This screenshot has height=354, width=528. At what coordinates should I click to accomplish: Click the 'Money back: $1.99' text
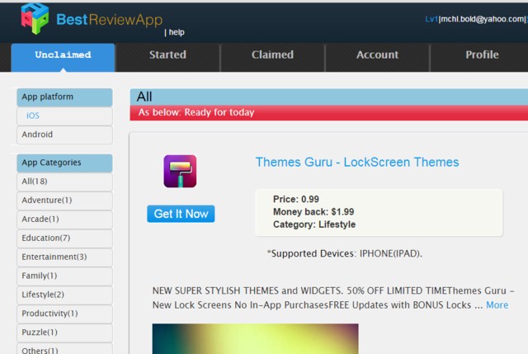click(x=313, y=212)
